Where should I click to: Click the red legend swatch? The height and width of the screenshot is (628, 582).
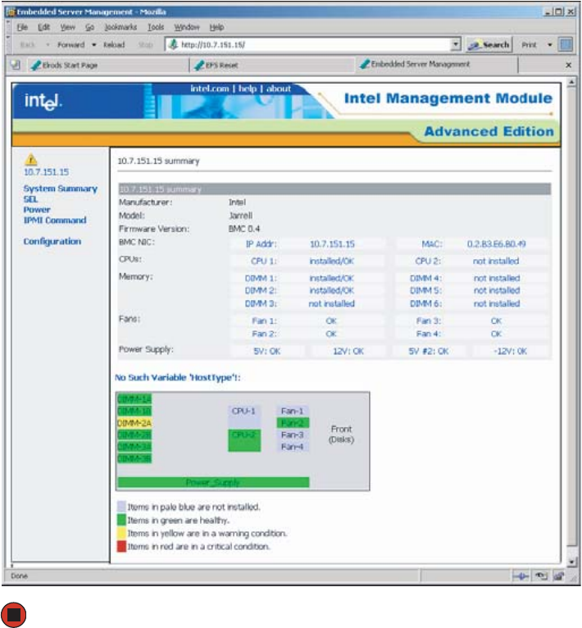[121, 547]
